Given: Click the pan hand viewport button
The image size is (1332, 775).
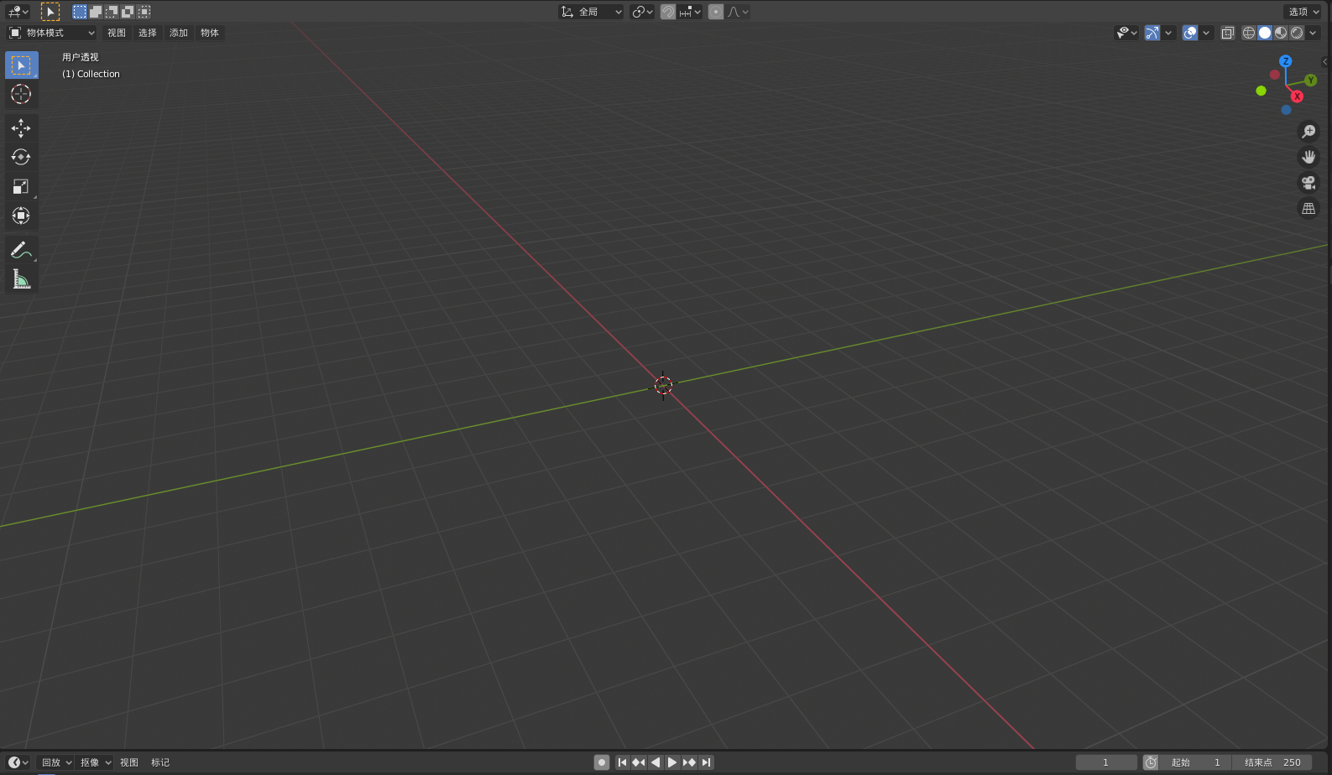Looking at the screenshot, I should pos(1308,157).
